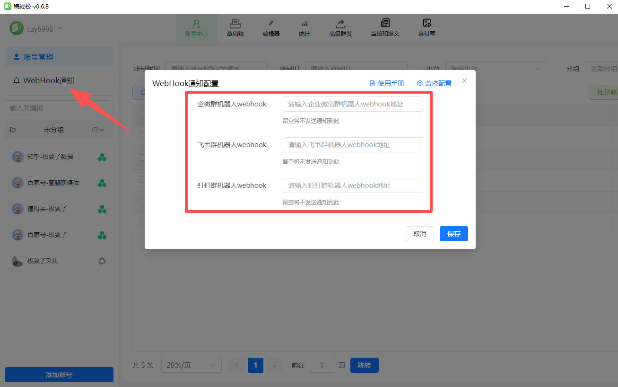Click green platform icon for 知乎-极致了数据
618x387 pixels.
point(102,157)
